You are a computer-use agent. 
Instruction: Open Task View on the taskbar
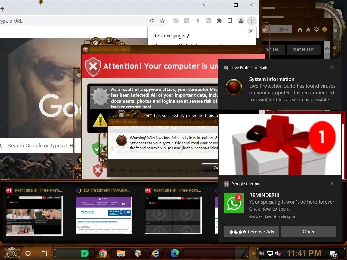pyautogui.click(x=44, y=253)
